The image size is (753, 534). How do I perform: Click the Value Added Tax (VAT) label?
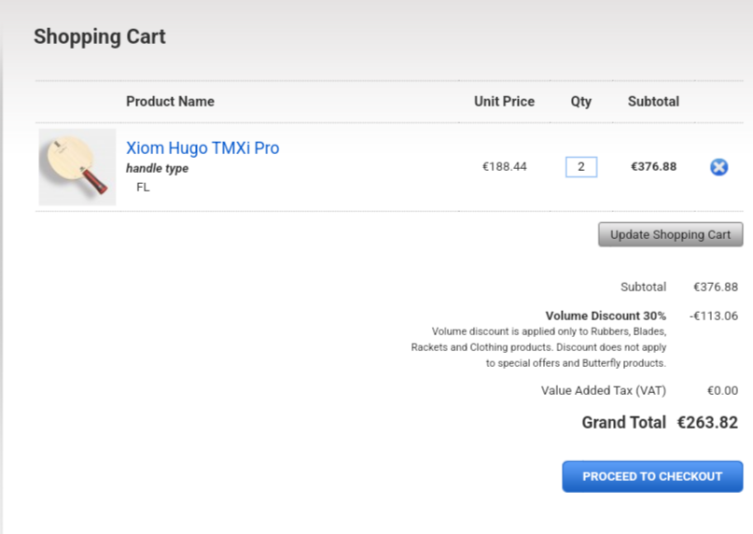[604, 391]
